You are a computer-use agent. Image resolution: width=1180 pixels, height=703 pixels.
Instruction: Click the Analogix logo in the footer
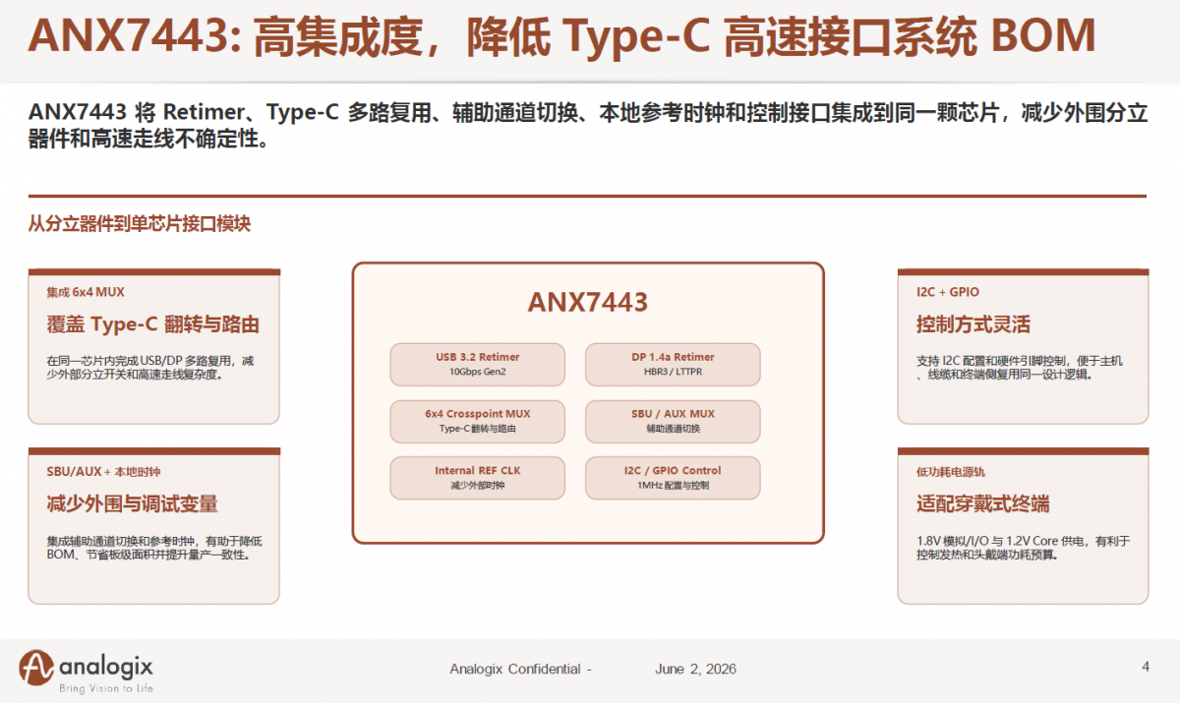[87, 671]
